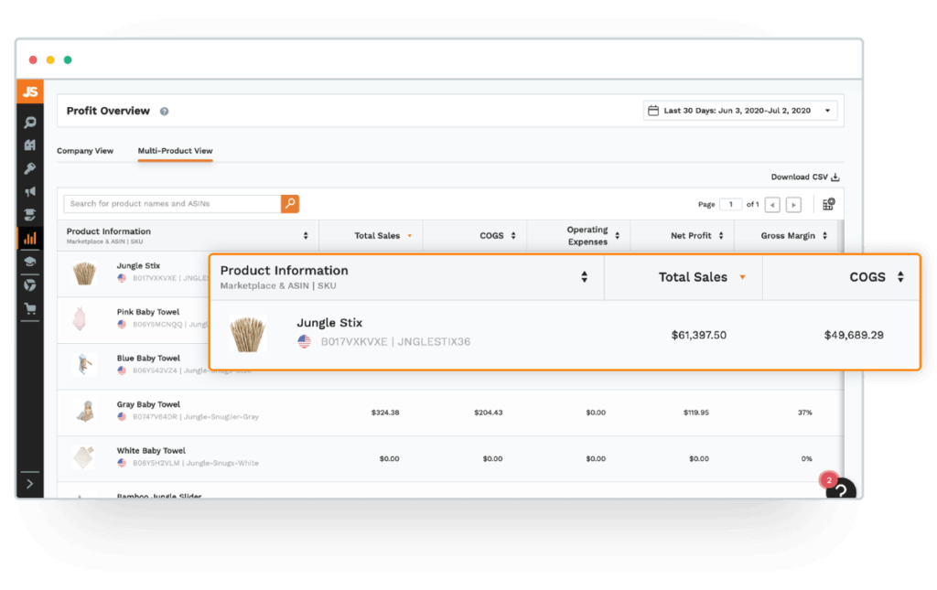Focus the product names and ASINs search field
The width and height of the screenshot is (937, 590).
click(172, 204)
